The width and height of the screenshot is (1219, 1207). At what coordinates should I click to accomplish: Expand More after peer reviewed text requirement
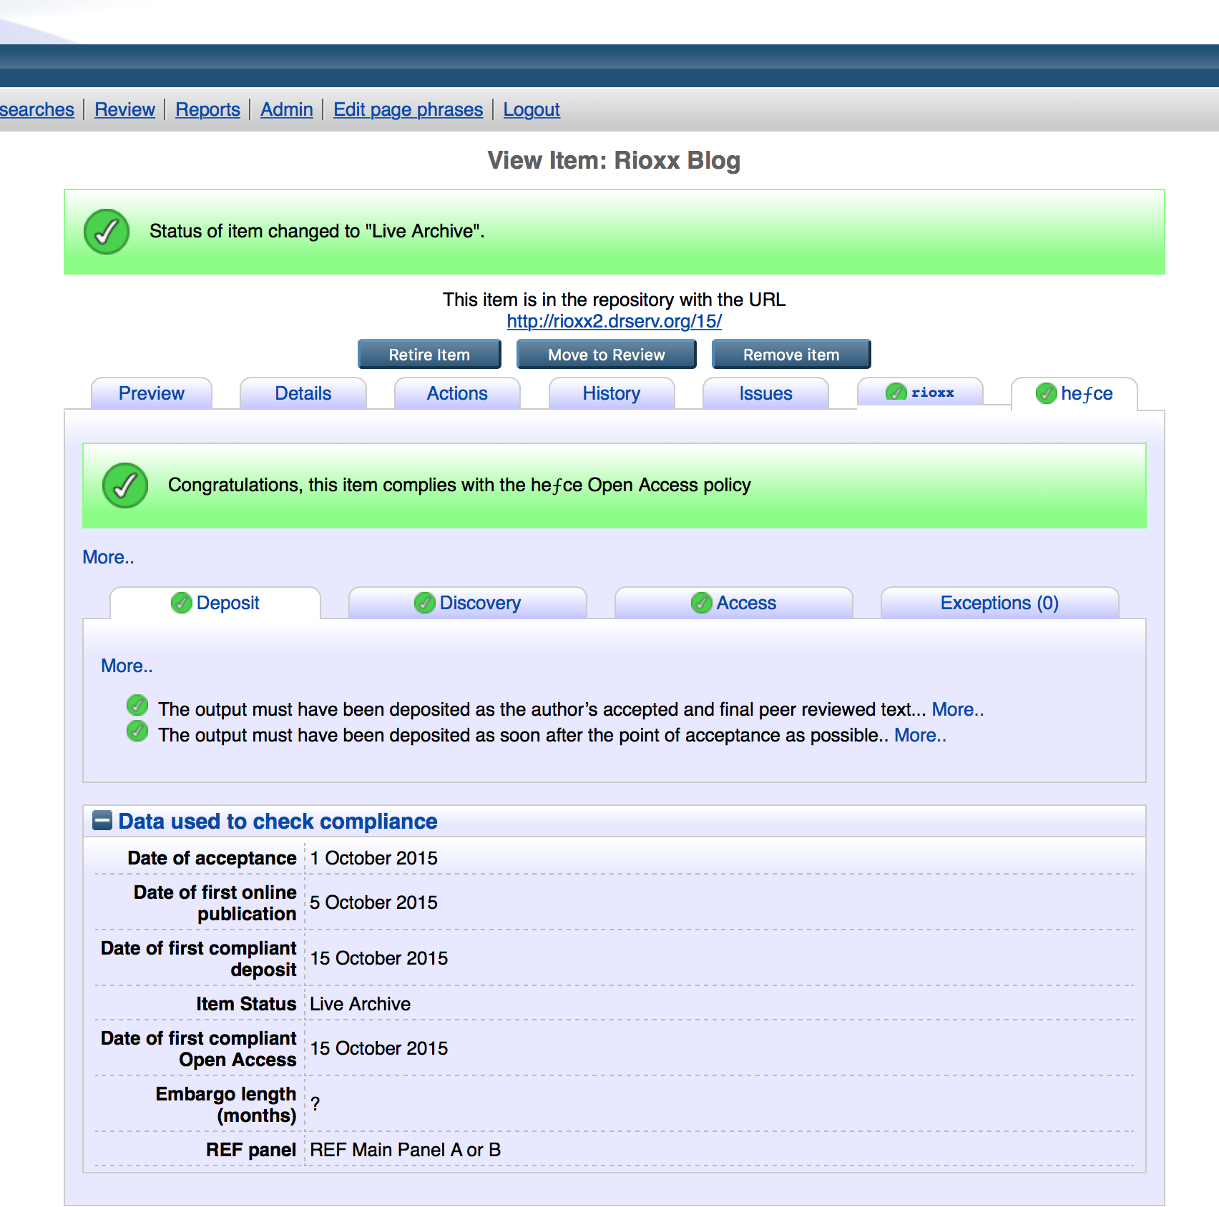pos(957,709)
